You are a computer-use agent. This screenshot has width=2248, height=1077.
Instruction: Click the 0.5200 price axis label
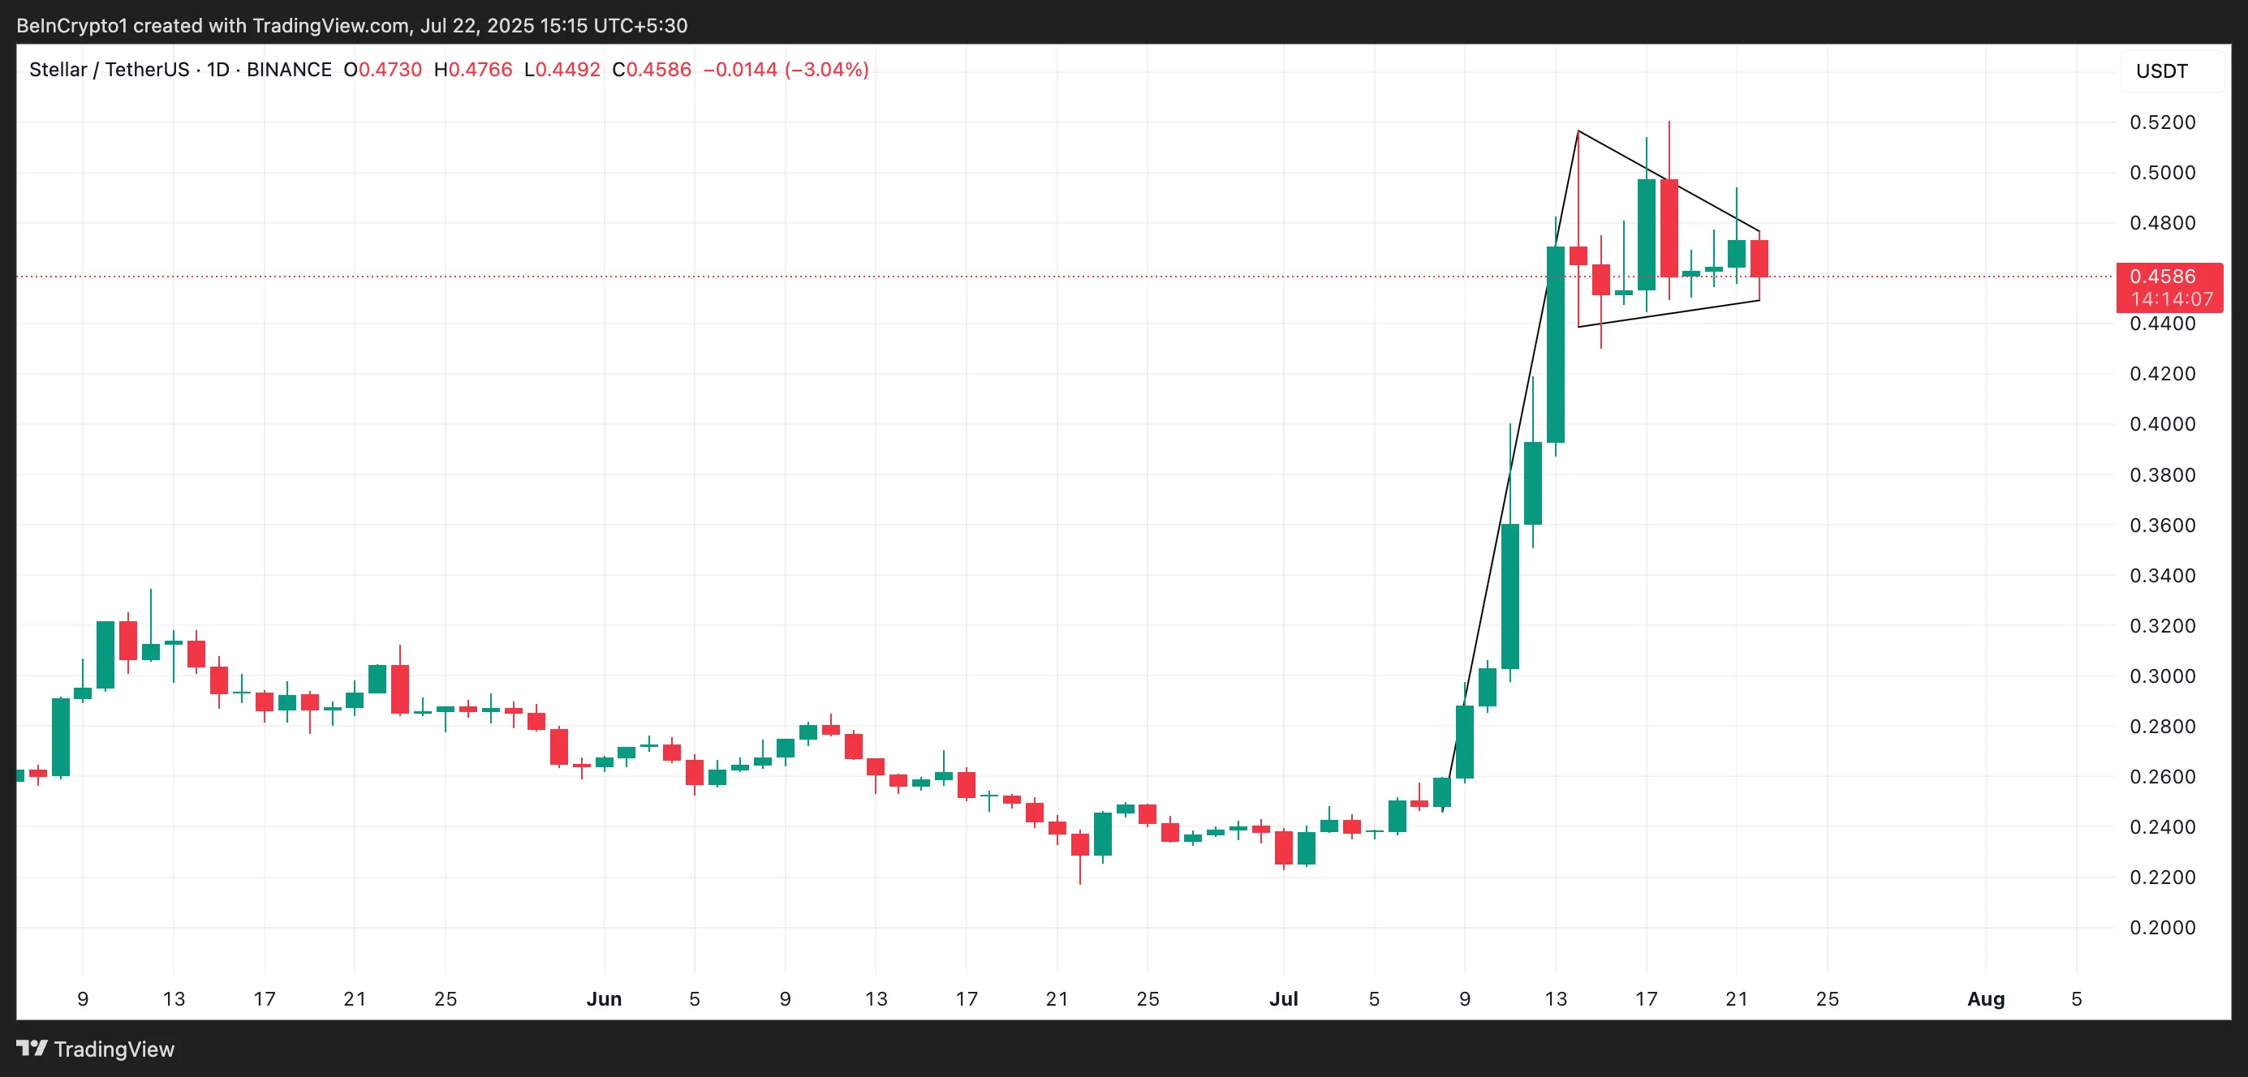point(2163,122)
